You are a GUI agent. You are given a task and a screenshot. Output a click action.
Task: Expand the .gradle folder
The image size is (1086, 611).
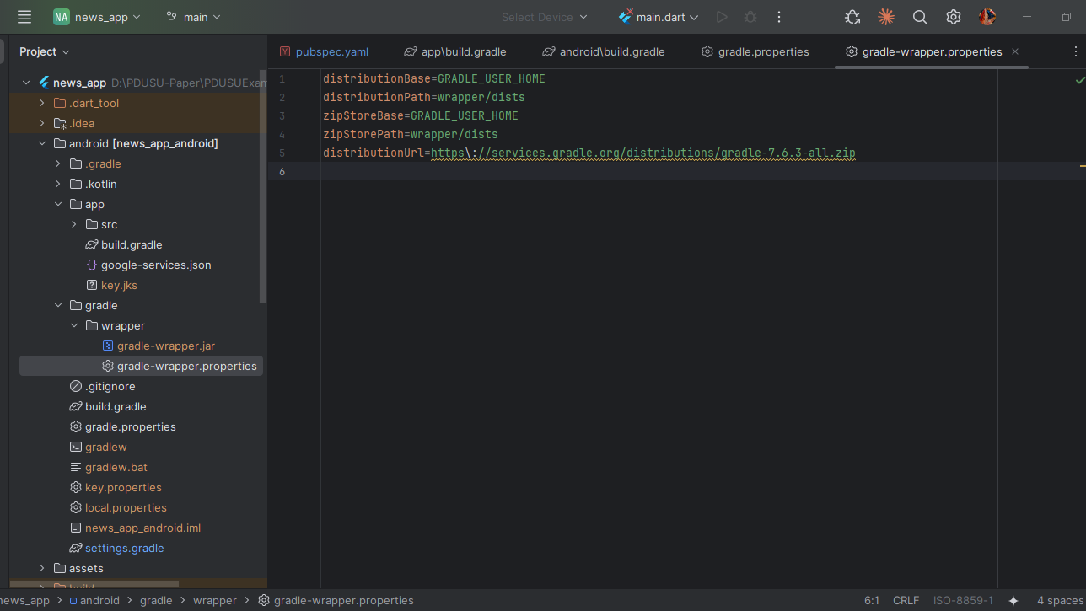coord(58,163)
